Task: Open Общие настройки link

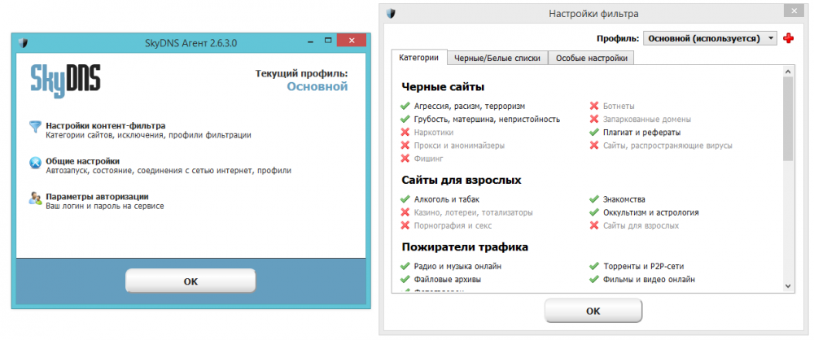Action: pyautogui.click(x=83, y=161)
